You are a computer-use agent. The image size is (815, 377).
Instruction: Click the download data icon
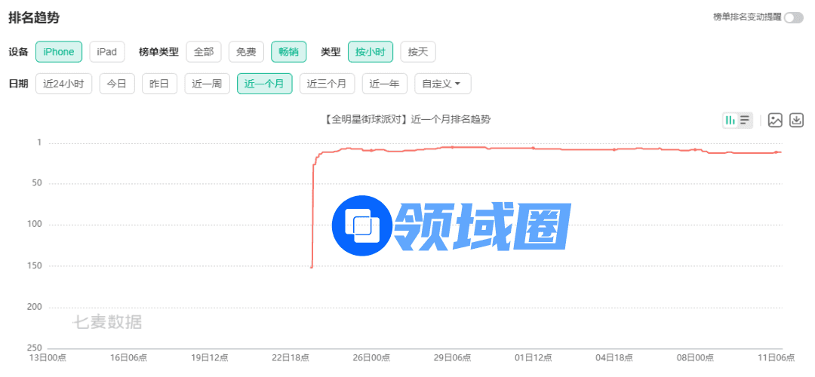pyautogui.click(x=797, y=120)
